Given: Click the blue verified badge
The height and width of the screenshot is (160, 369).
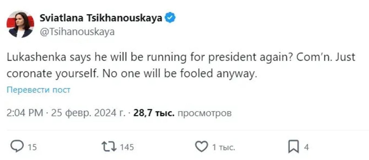Looking at the screenshot, I should (170, 17).
